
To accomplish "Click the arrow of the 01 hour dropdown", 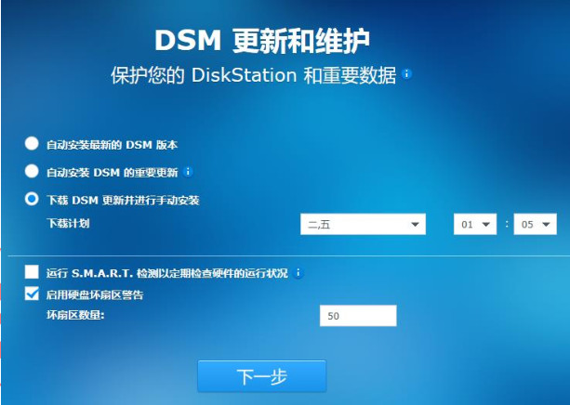I will (x=485, y=225).
